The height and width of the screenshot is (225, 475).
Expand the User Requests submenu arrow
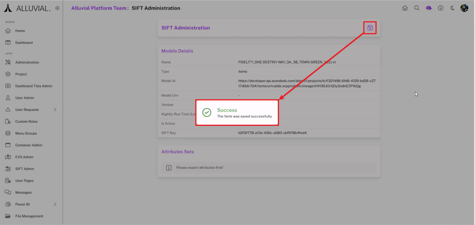click(55, 110)
